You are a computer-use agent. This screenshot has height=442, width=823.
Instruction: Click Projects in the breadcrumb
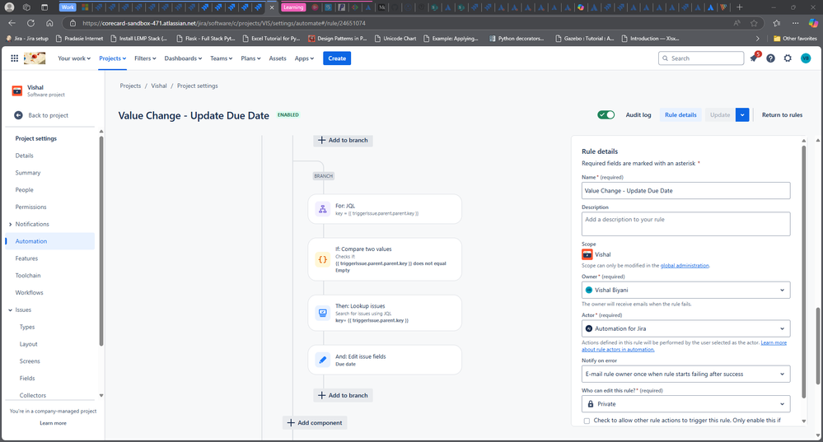[130, 86]
